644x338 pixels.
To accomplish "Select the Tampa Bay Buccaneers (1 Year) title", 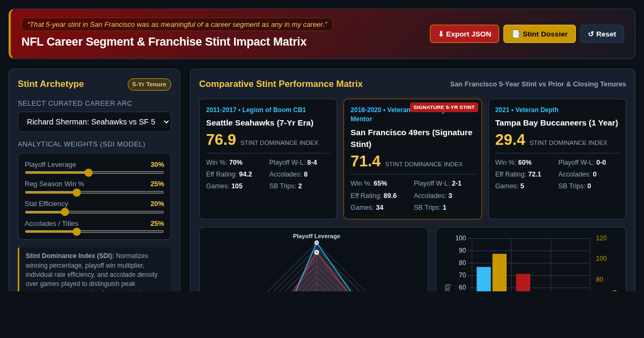I will (x=557, y=122).
